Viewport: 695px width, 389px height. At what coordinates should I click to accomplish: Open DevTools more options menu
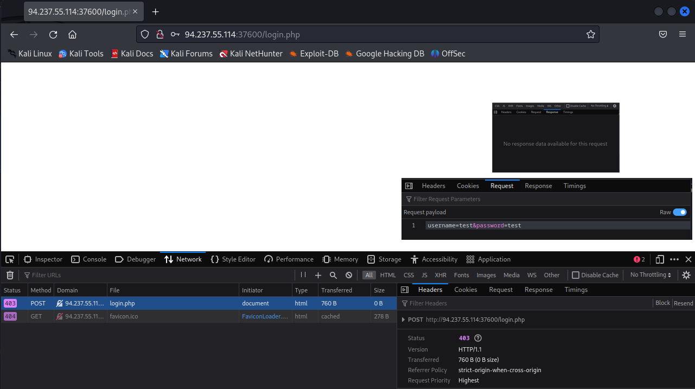click(674, 259)
